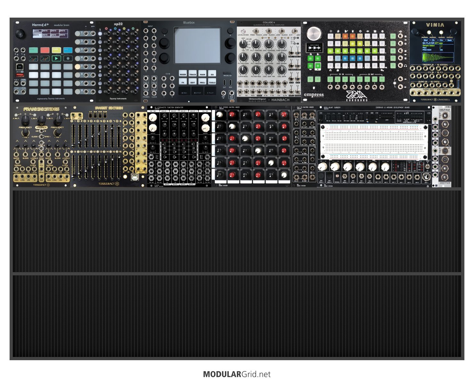Screen dimensions: 474x381
Task: Click the ZOIA Euroburo logo
Action: tap(357, 95)
